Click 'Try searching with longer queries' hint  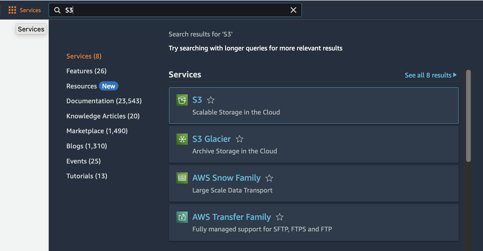click(x=255, y=48)
